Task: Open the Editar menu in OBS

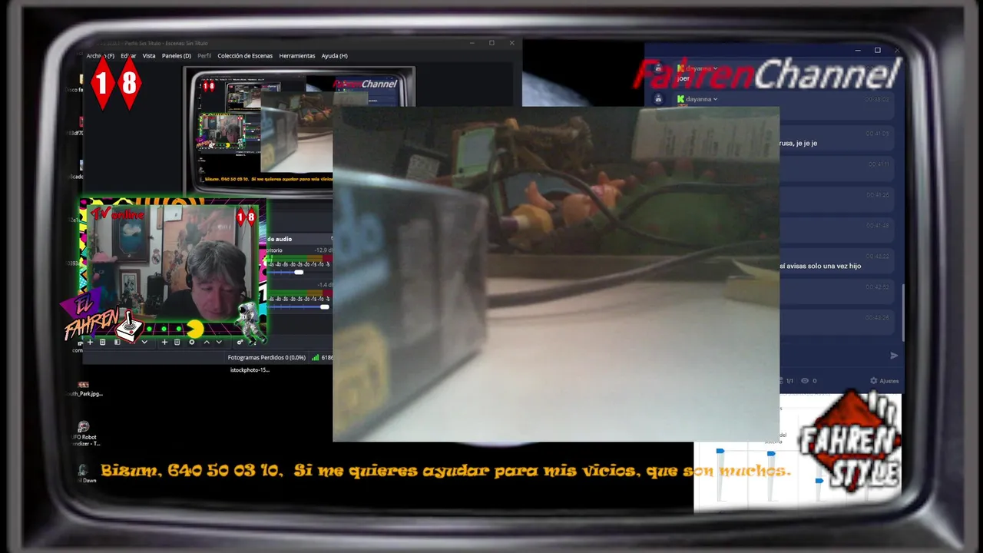Action: pyautogui.click(x=128, y=56)
